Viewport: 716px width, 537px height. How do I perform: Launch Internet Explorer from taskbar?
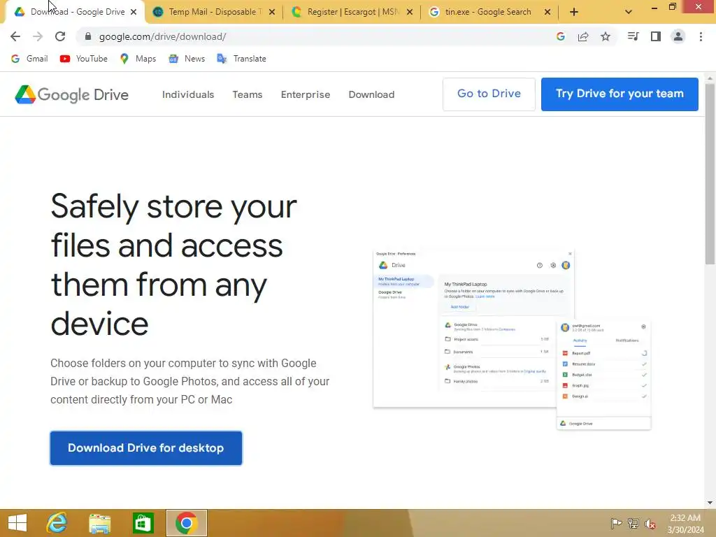[57, 523]
